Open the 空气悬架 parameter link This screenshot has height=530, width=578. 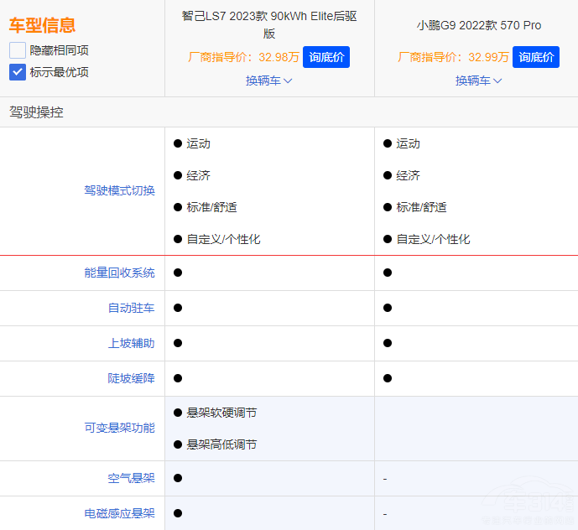131,478
